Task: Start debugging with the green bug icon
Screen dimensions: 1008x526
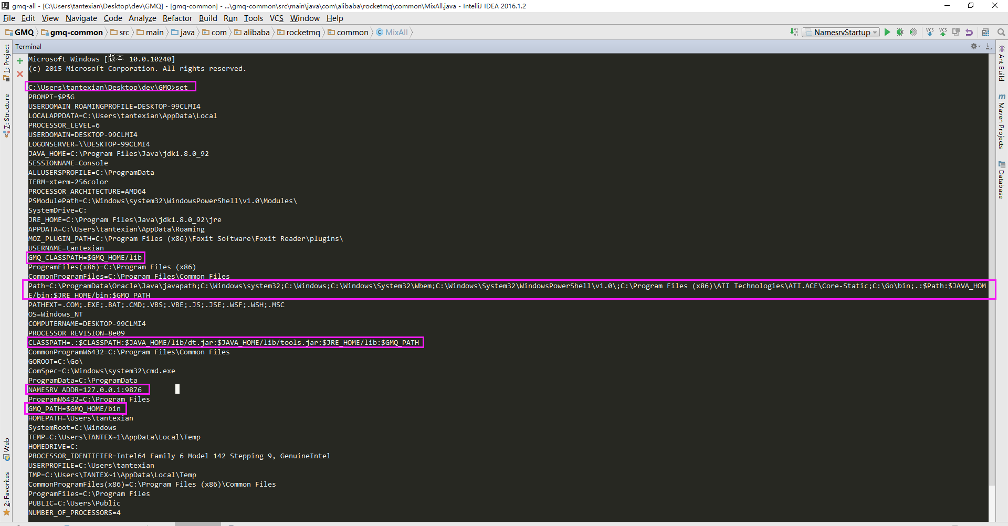Action: pos(900,33)
